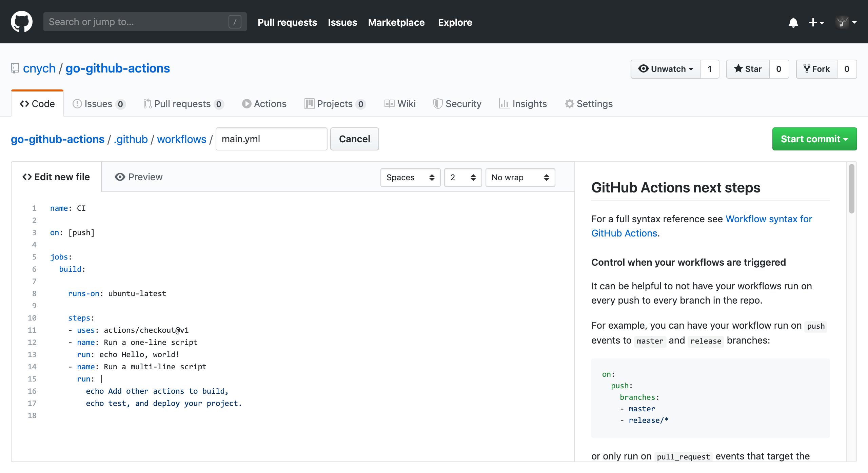Open the Unwatch dropdown

click(666, 69)
